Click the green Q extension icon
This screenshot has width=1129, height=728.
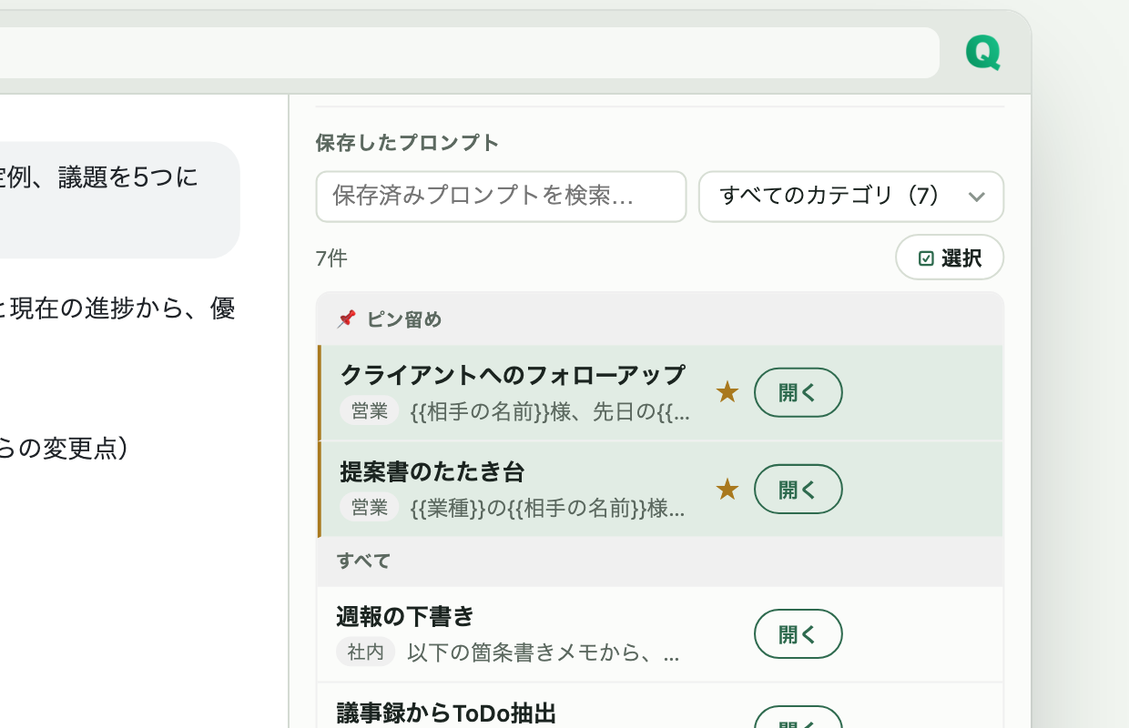point(983,53)
